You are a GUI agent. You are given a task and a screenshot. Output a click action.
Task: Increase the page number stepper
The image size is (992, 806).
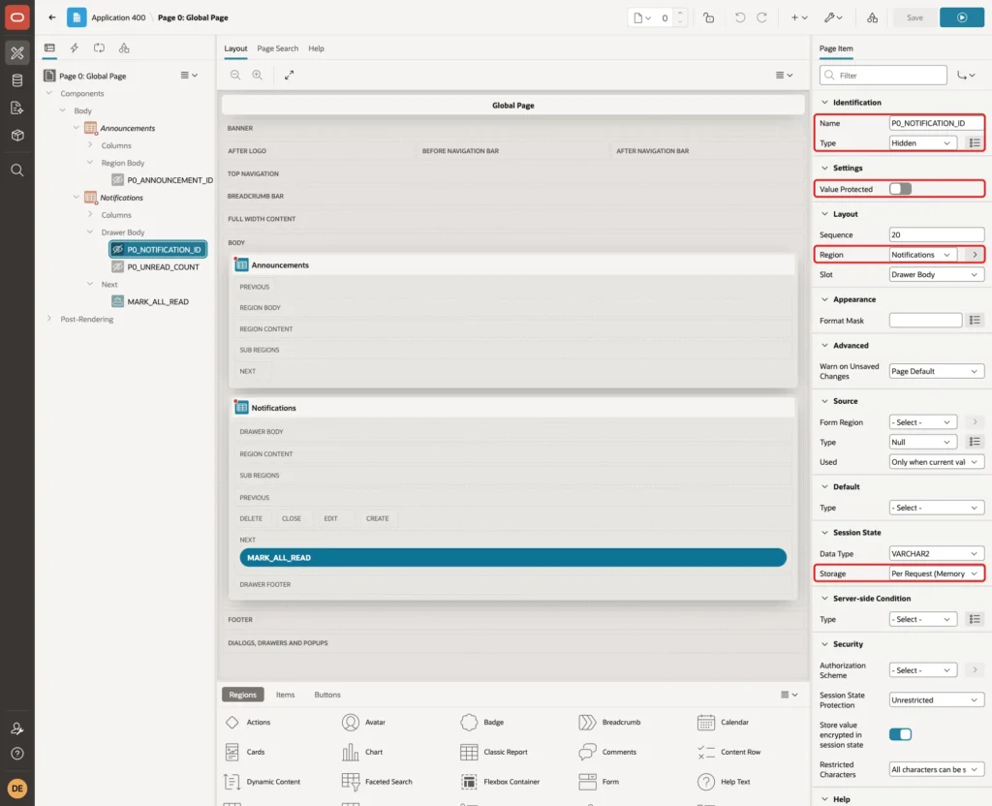pos(680,14)
